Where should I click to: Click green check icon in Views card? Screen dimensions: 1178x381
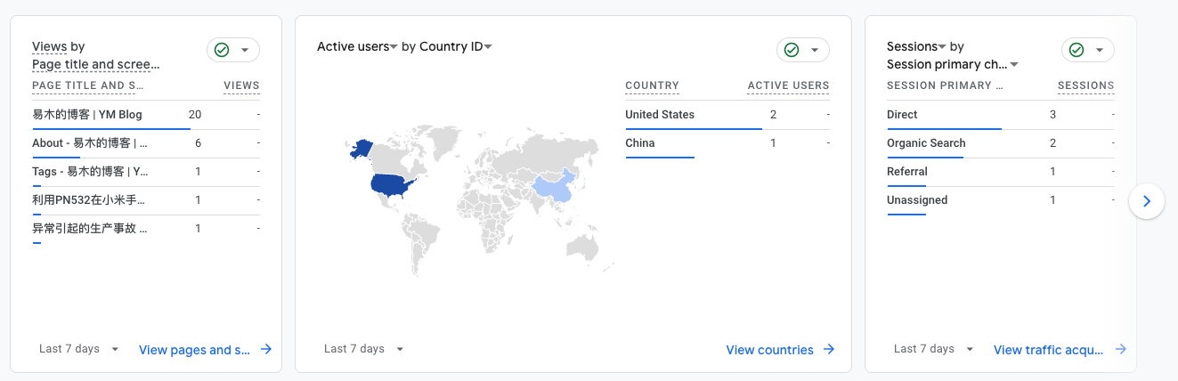[222, 50]
